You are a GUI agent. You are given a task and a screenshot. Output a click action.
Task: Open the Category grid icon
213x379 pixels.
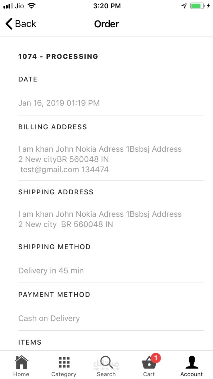click(x=64, y=362)
